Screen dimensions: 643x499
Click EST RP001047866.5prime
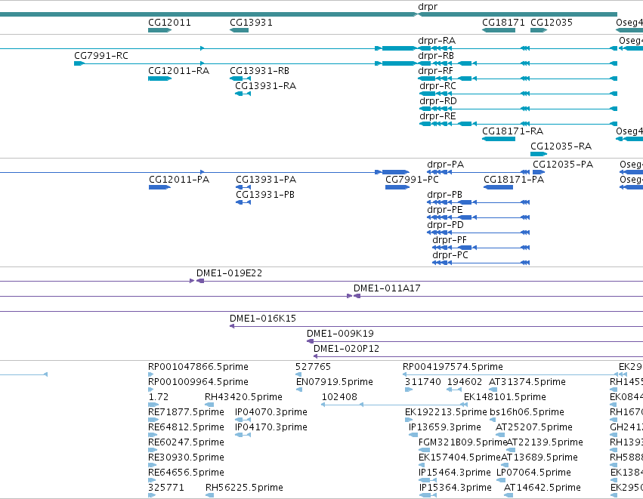click(x=198, y=367)
